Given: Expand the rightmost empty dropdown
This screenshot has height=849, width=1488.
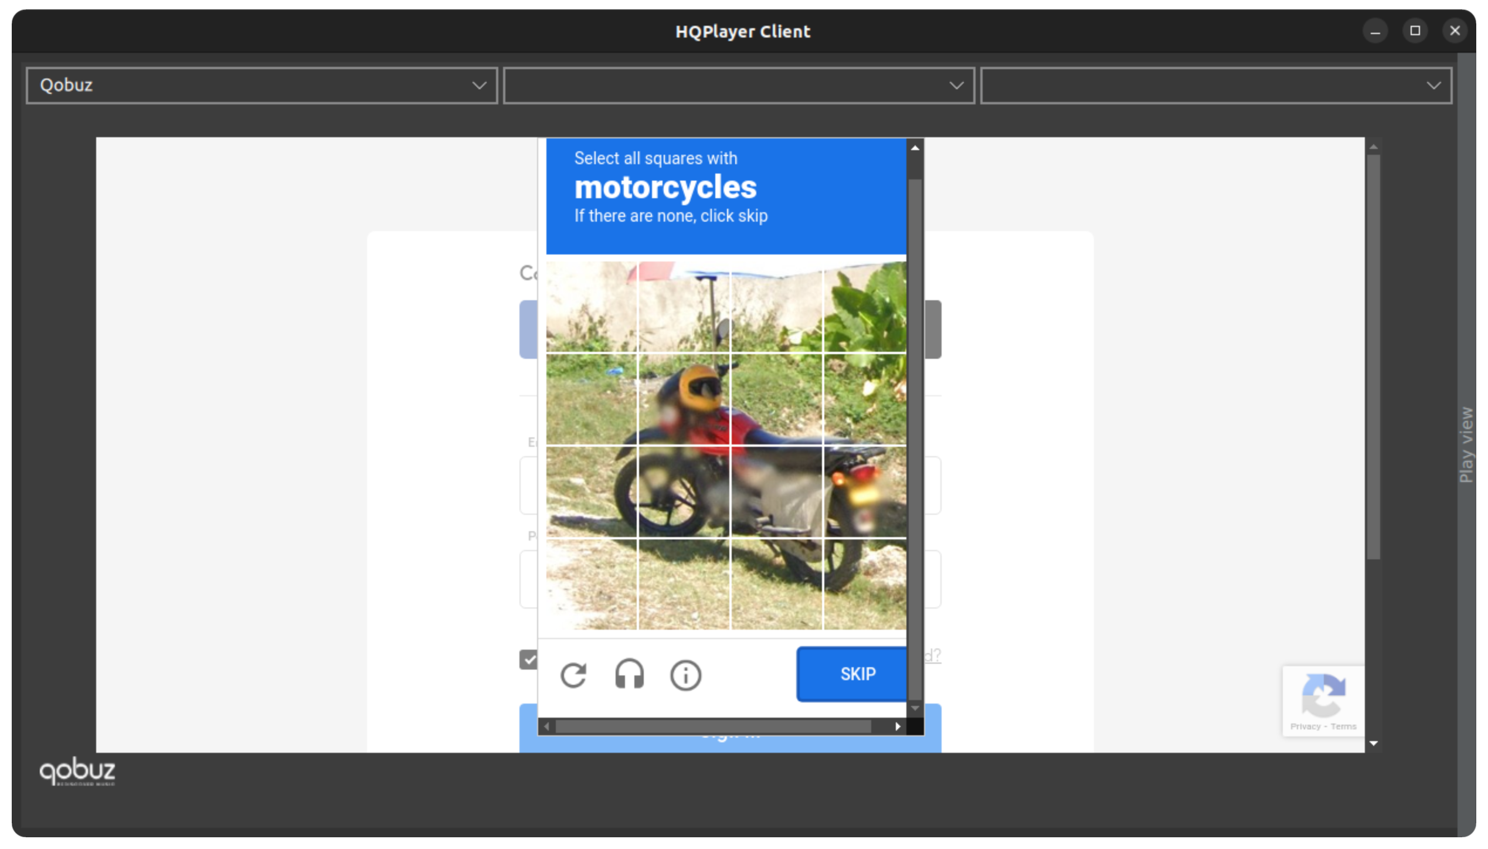Looking at the screenshot, I should pos(1215,86).
